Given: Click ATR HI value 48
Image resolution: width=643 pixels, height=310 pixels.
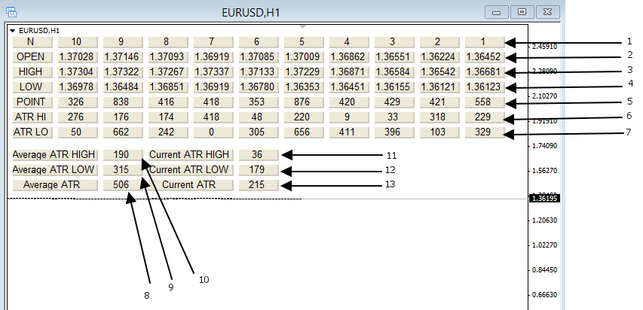Looking at the screenshot, I should click(x=259, y=117).
